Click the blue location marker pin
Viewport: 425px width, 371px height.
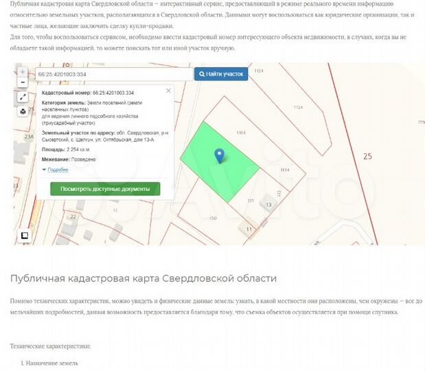click(x=219, y=156)
